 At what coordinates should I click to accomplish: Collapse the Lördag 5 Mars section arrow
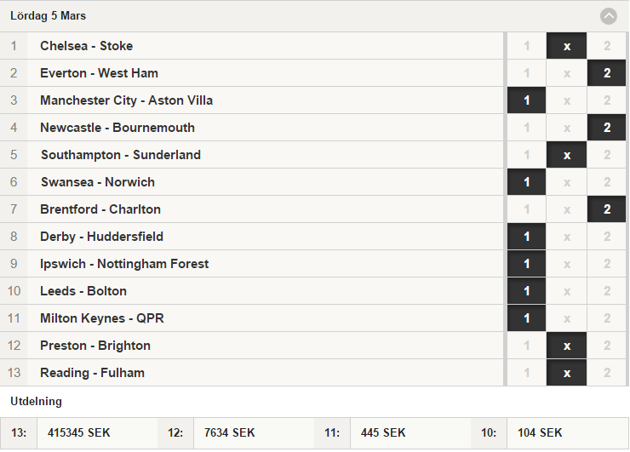point(609,16)
